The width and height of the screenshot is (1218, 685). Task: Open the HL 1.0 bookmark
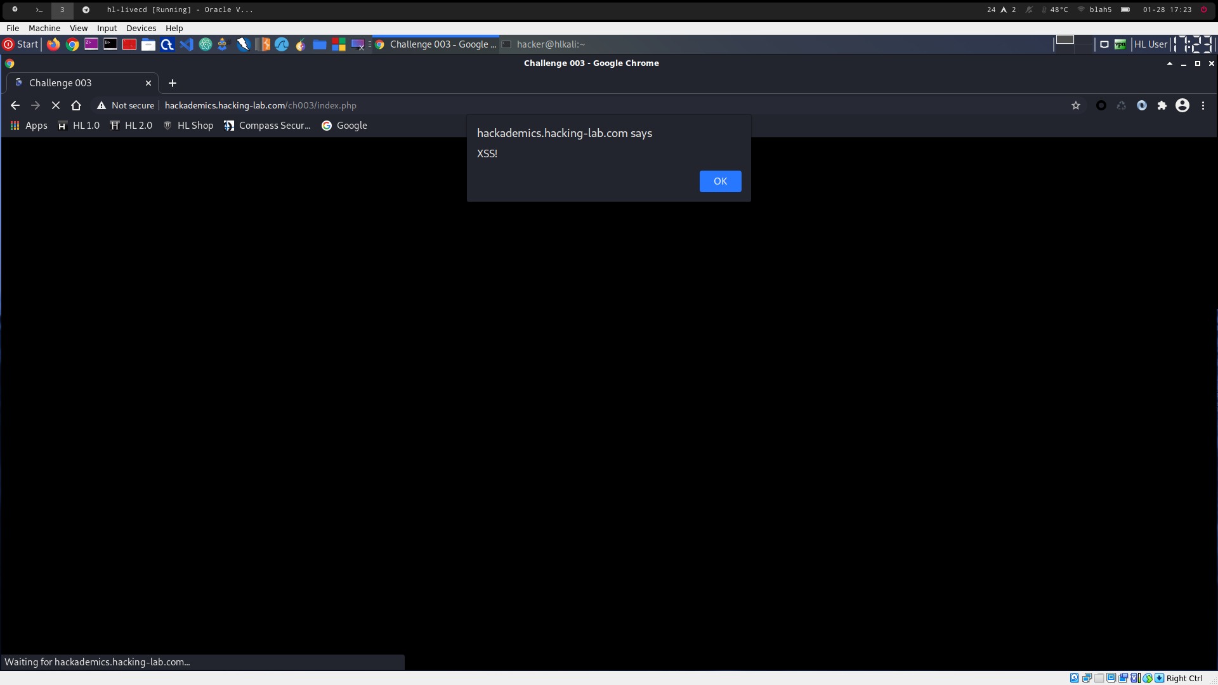click(x=79, y=126)
